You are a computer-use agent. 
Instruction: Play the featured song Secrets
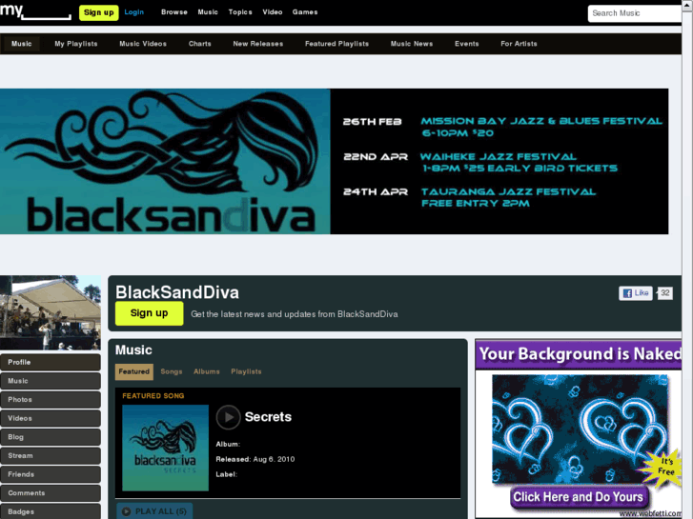[228, 417]
